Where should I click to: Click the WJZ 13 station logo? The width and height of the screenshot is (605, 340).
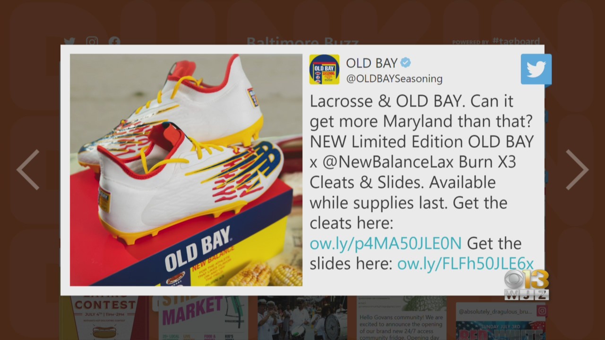click(x=526, y=285)
